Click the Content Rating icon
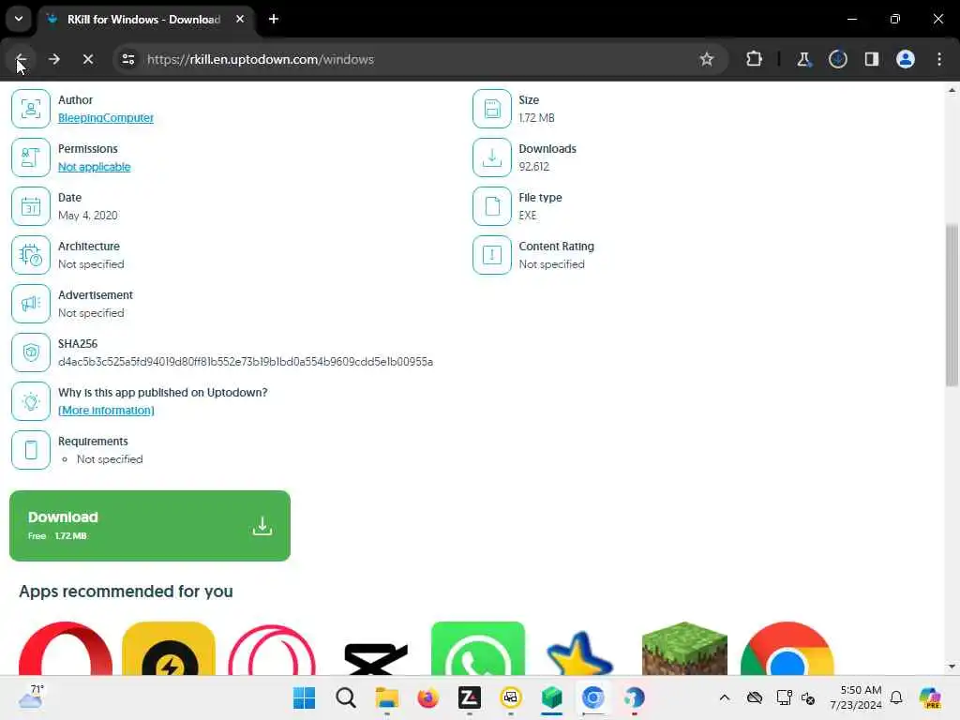The width and height of the screenshot is (960, 720). point(491,255)
